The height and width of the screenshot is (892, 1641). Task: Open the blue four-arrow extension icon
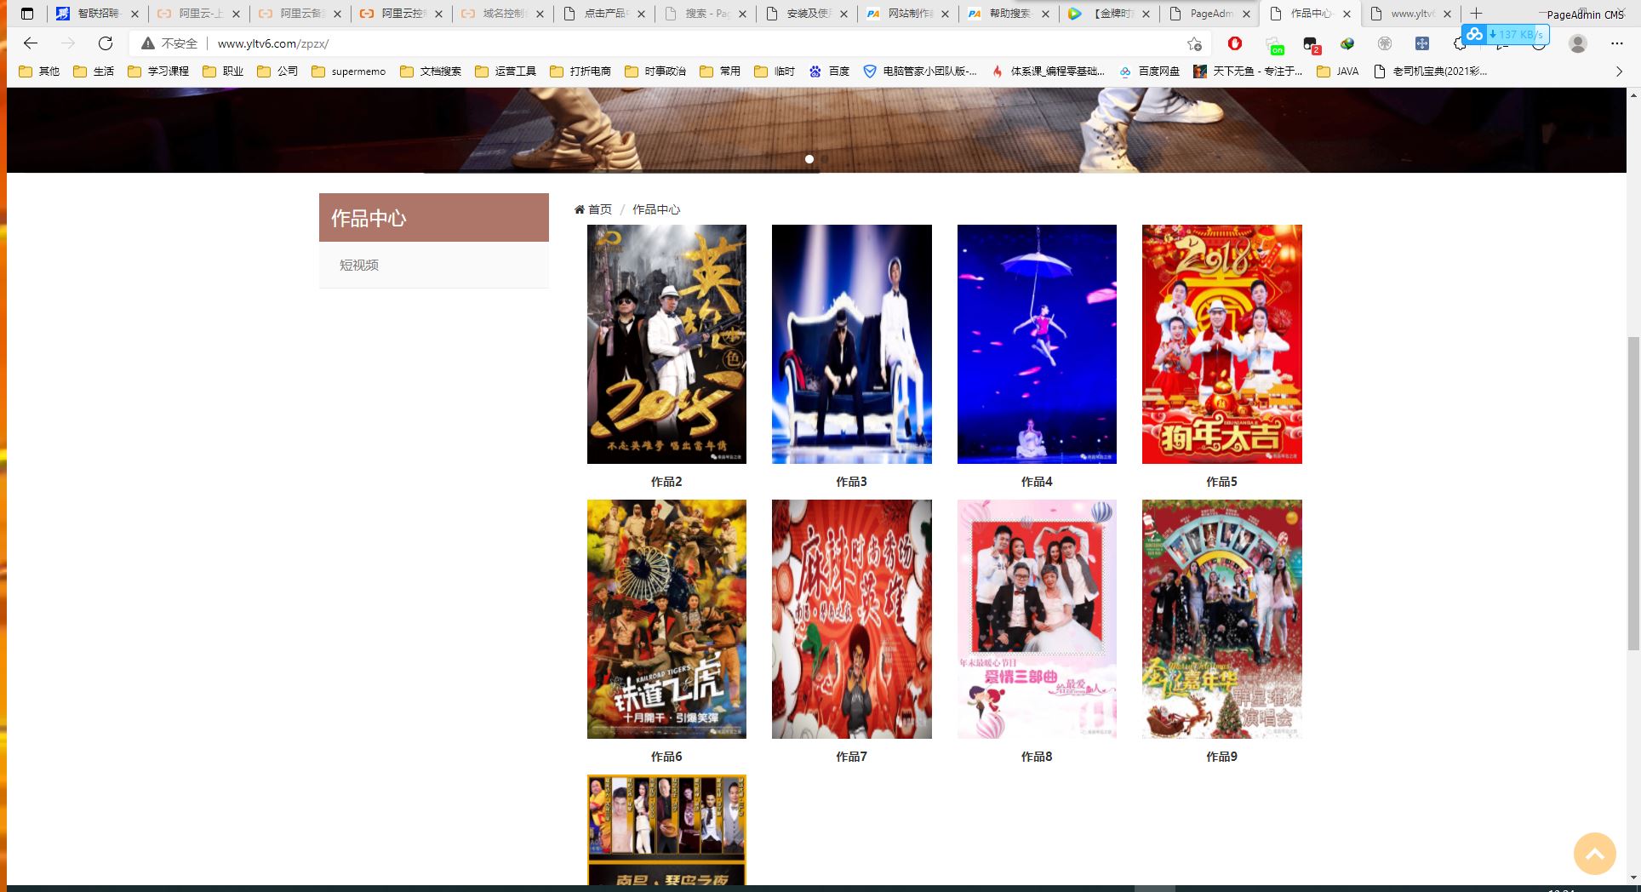(x=1422, y=43)
